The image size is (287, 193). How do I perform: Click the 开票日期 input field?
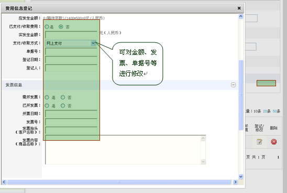click(x=71, y=113)
